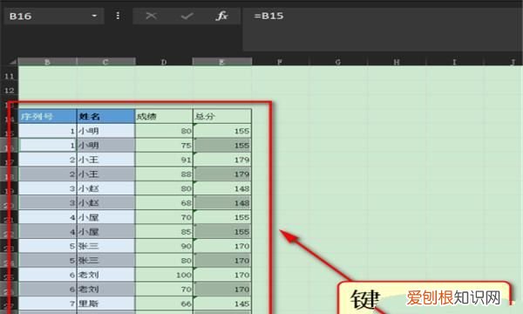Click the 老刘 cell beside score 70
This screenshot has height=314, width=523.
tap(105, 289)
